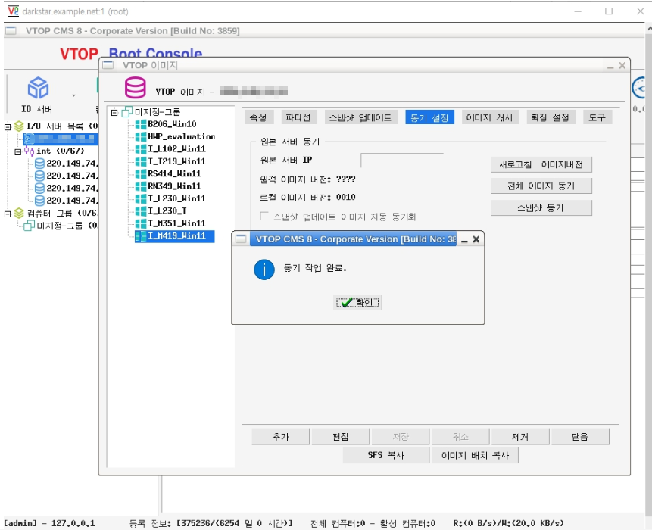Viewport: 652px width, 530px height.
Task: Maximize the VNC viewer window
Action: tap(609, 11)
